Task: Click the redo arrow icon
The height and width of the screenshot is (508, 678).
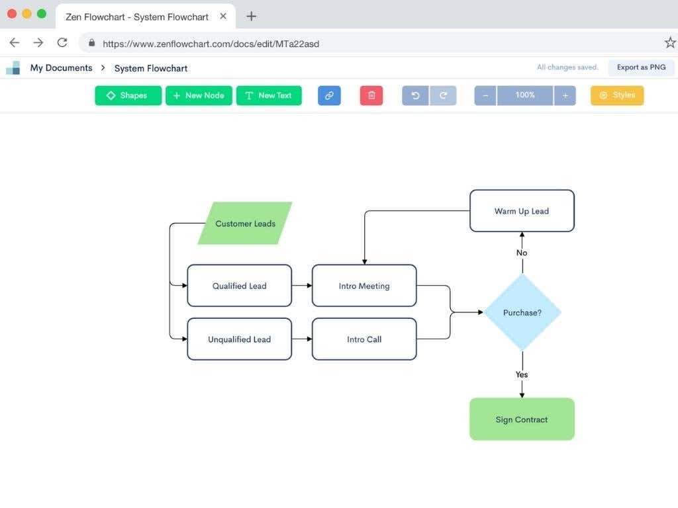Action: pos(443,95)
